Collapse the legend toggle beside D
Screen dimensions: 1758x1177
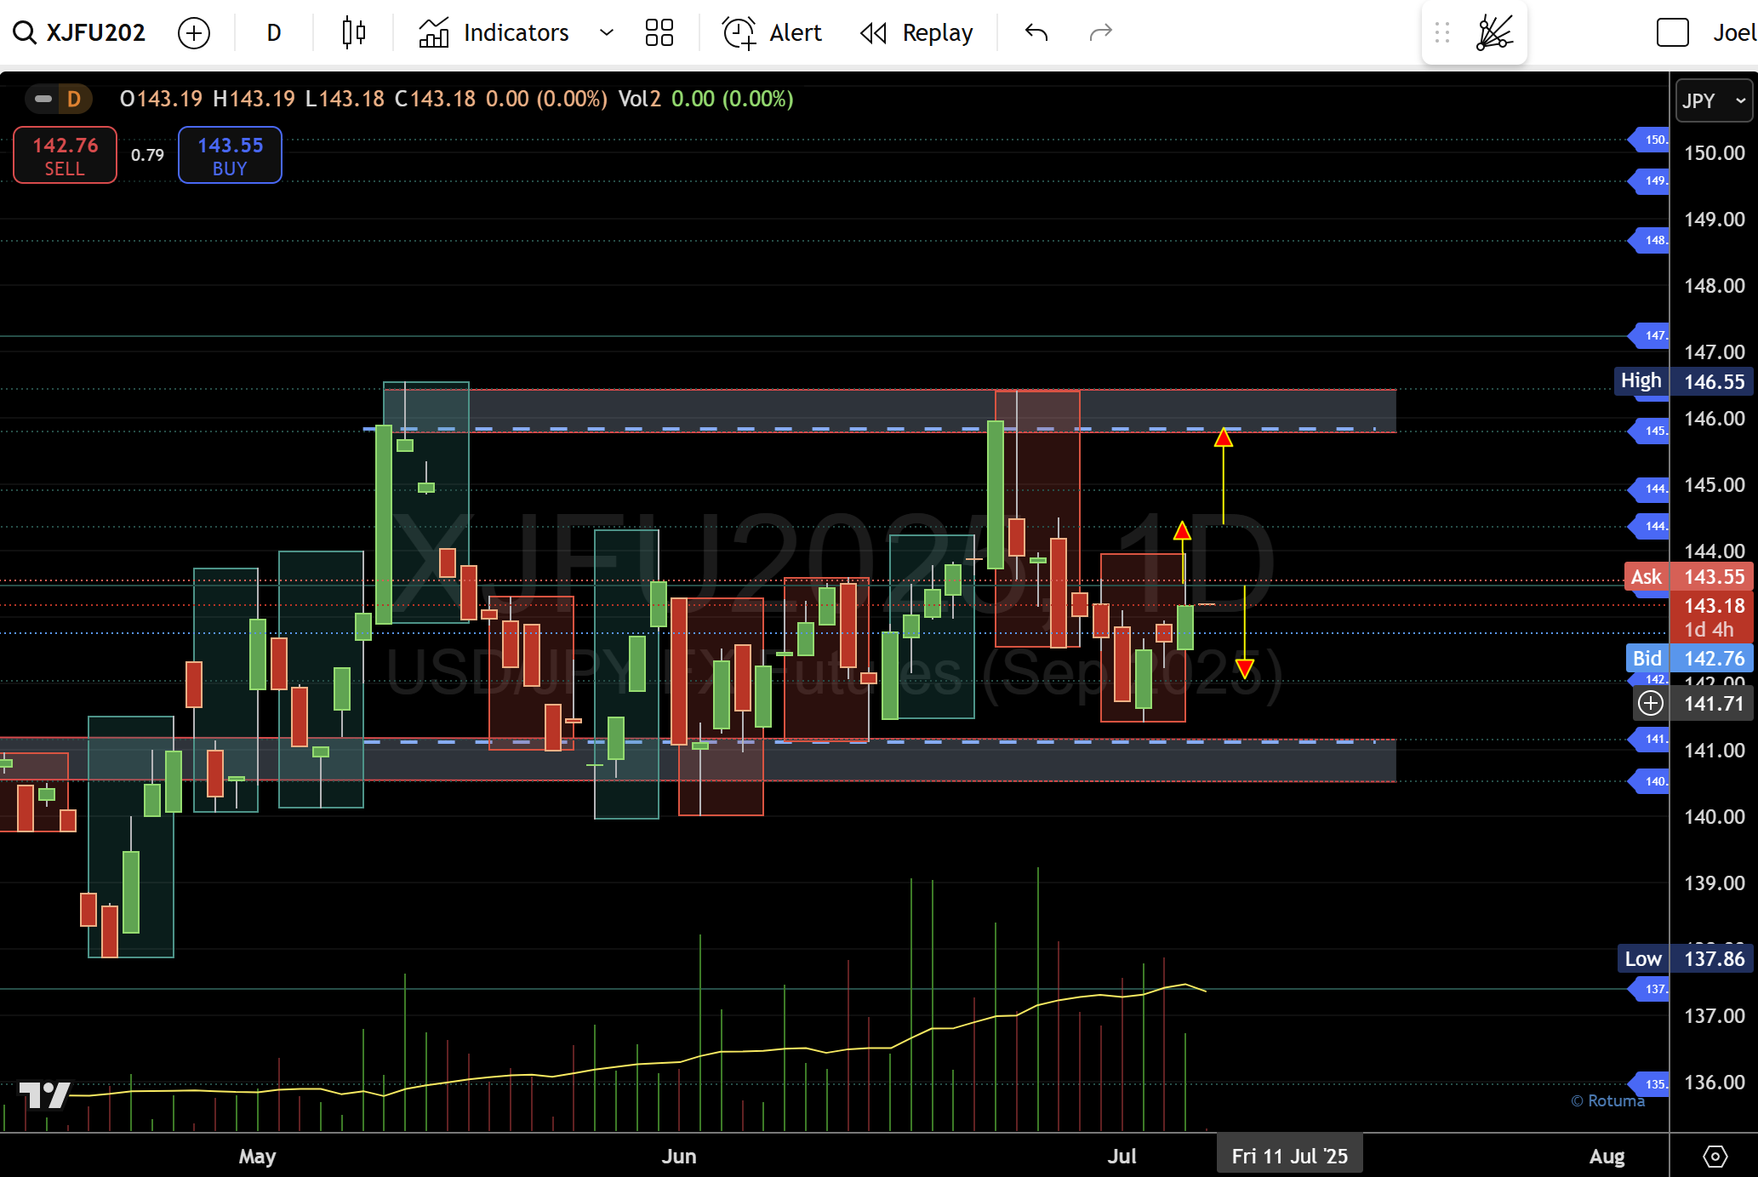pos(43,99)
